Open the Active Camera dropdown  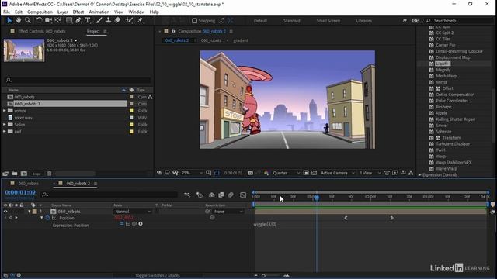[337, 173]
